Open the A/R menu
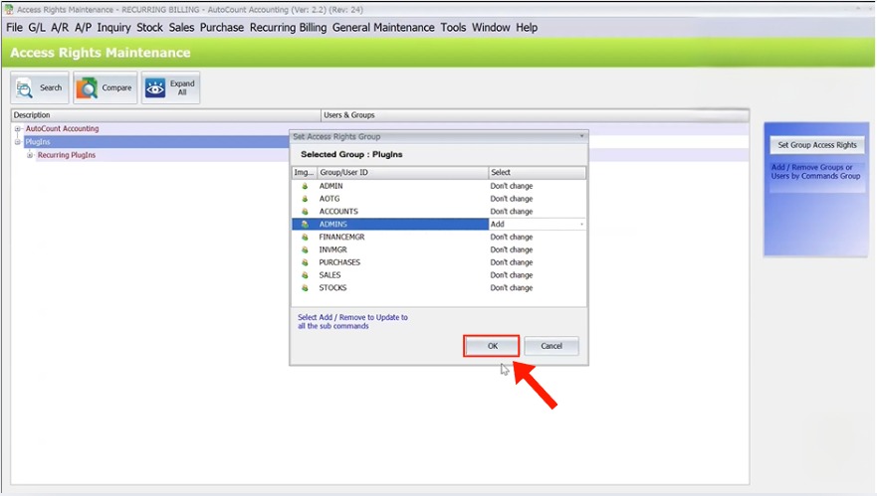 coord(60,28)
